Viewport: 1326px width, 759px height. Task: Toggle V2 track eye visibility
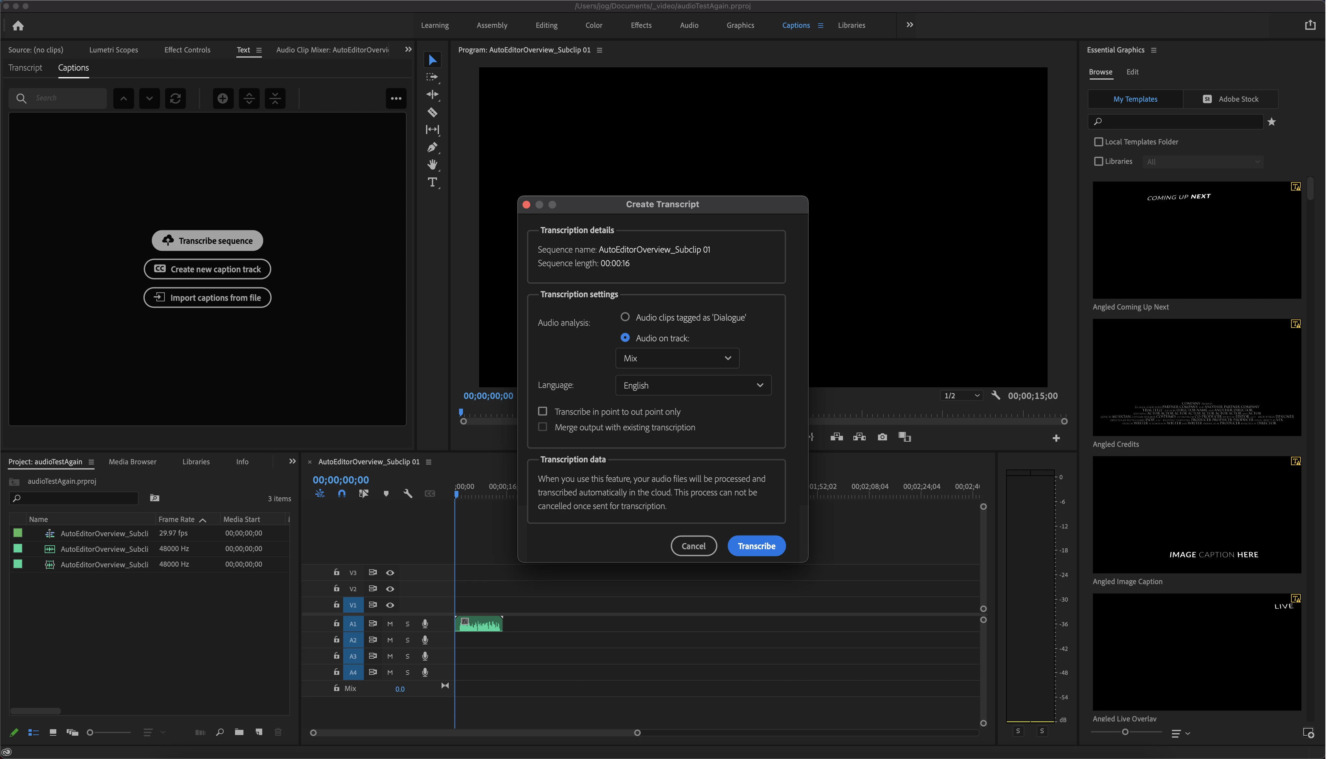click(389, 589)
